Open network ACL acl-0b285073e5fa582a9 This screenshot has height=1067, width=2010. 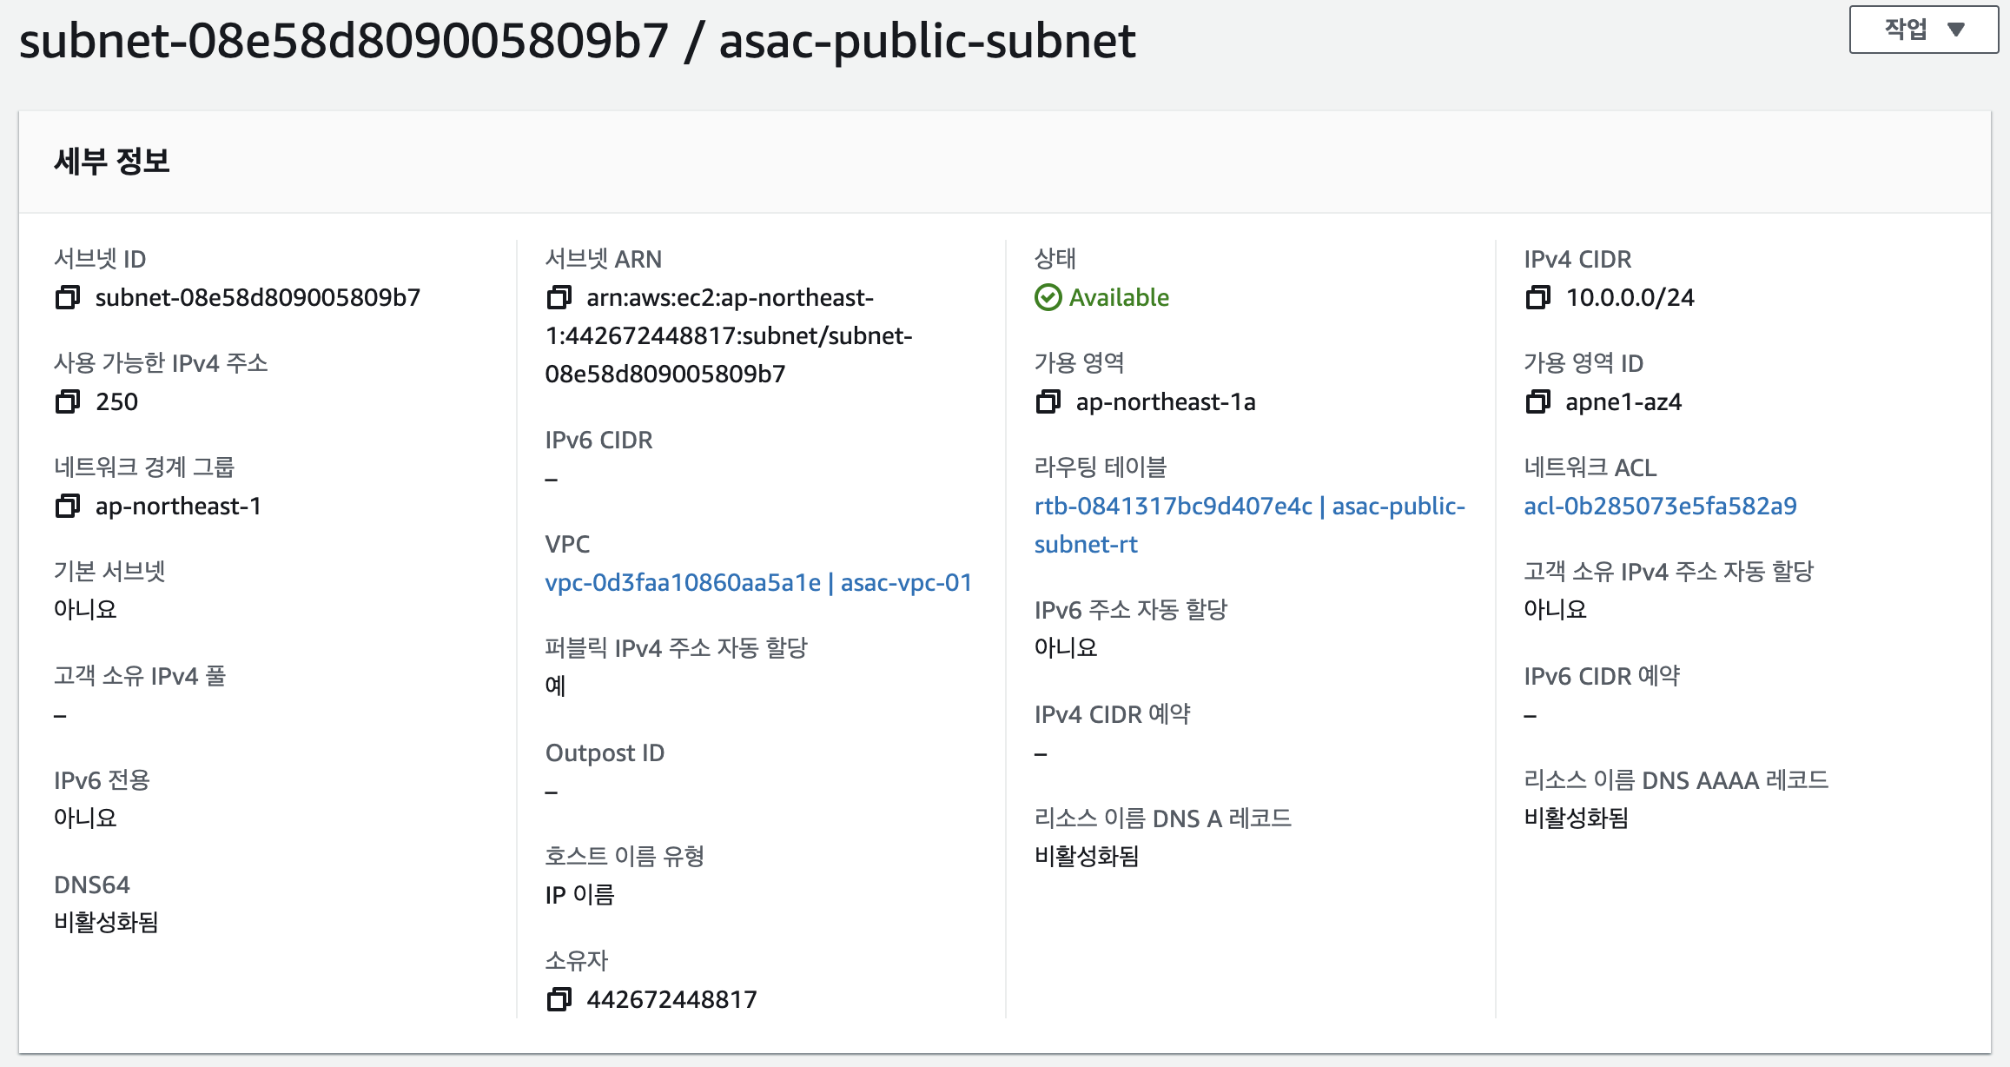pos(1660,506)
